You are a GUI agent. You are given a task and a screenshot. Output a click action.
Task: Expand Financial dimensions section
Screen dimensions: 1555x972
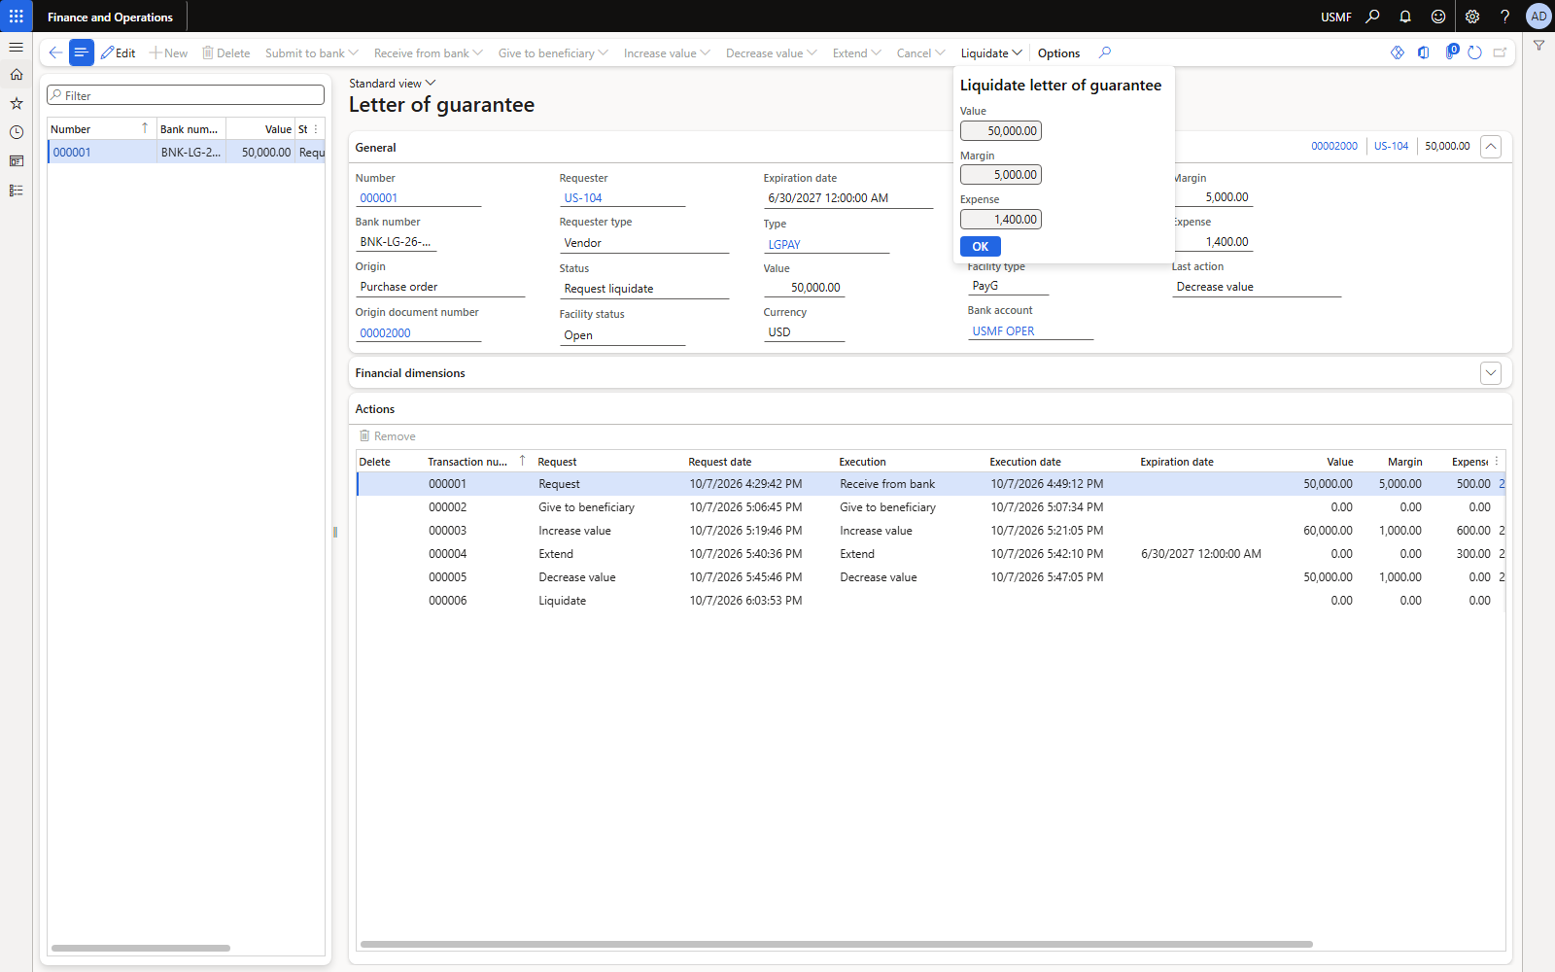[1491, 373]
